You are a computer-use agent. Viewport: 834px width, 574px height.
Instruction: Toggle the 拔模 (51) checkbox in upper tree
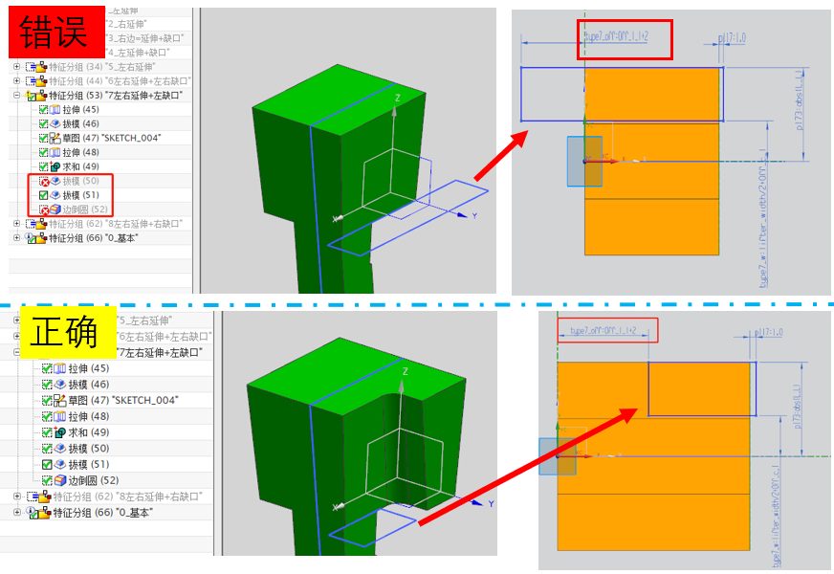(44, 195)
